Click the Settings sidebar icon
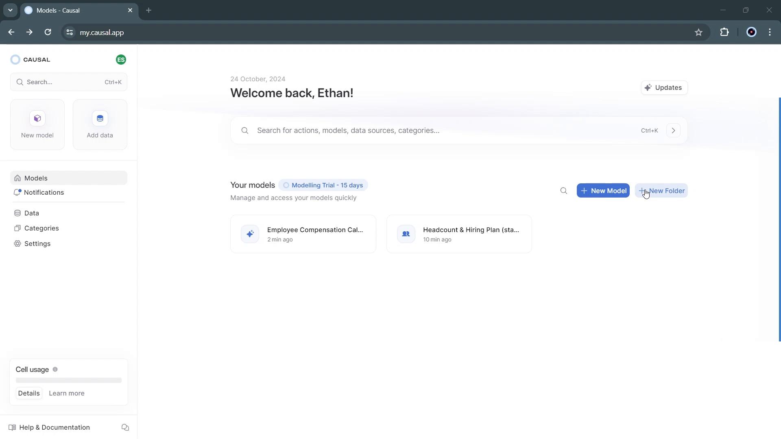 point(18,243)
